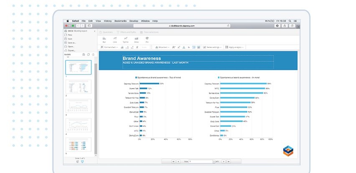Click the Safari sidebar toggle icon

click(x=89, y=26)
